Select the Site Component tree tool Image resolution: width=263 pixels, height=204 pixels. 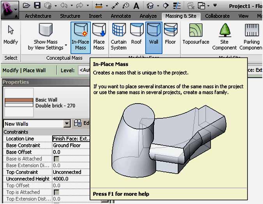224,37
